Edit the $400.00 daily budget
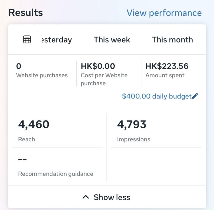Screen dimensions: 214x210 pyautogui.click(x=157, y=96)
